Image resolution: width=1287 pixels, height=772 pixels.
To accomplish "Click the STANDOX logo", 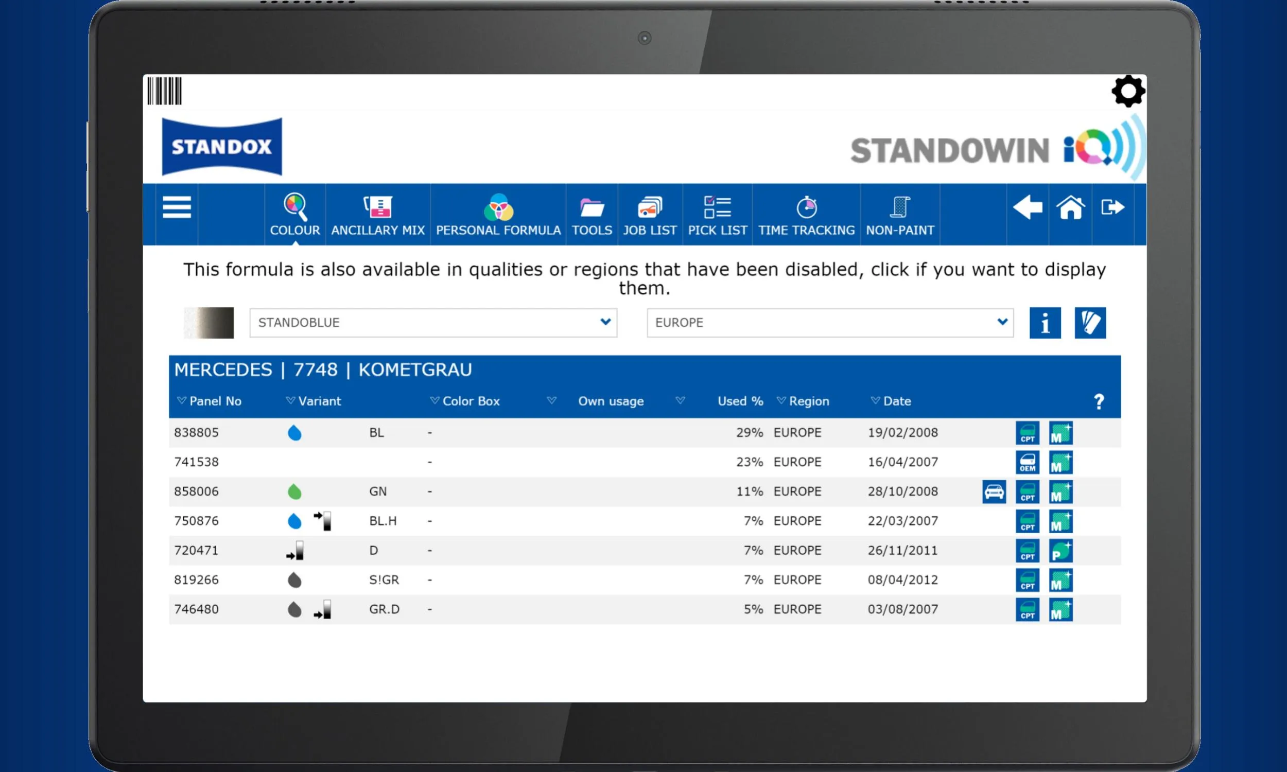I will tap(222, 147).
